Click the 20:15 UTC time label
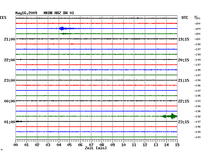Viewport: 202px width, 153px height. [184, 60]
